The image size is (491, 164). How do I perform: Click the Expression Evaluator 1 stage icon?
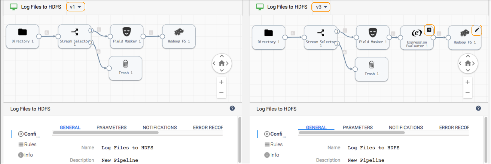[416, 33]
